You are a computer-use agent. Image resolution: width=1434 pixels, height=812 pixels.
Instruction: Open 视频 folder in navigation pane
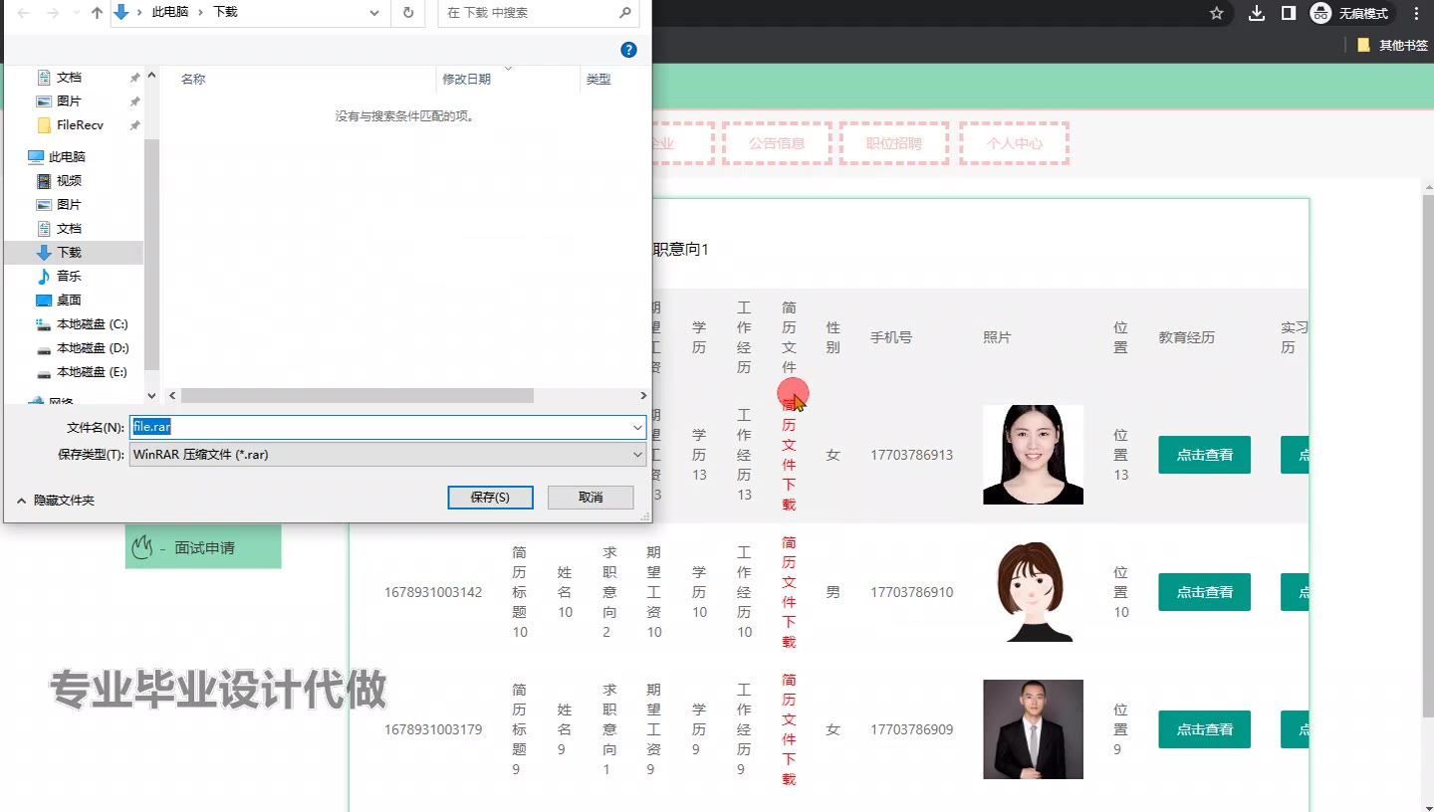pyautogui.click(x=69, y=181)
